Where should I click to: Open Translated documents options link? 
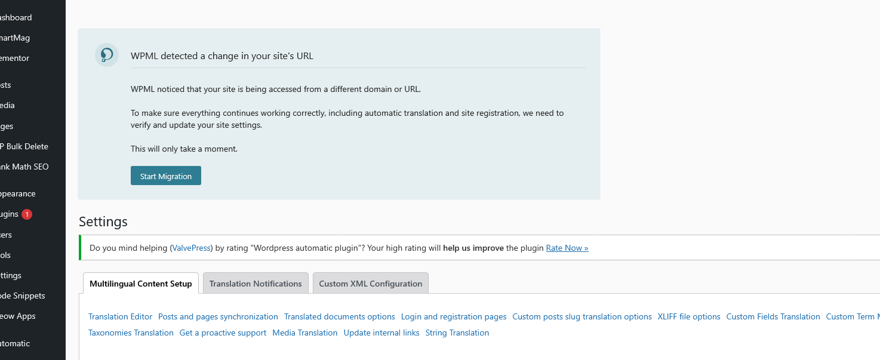[x=339, y=316]
